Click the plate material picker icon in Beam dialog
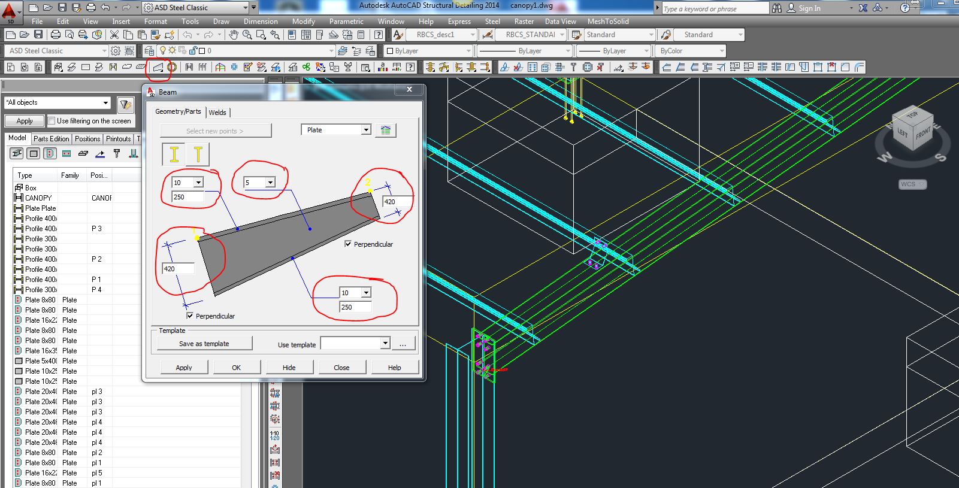Screen dimensions: 959x488 point(386,130)
